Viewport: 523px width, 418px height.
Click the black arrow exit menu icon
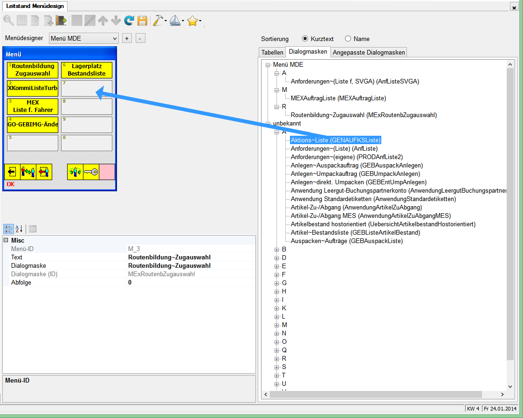tap(12, 172)
